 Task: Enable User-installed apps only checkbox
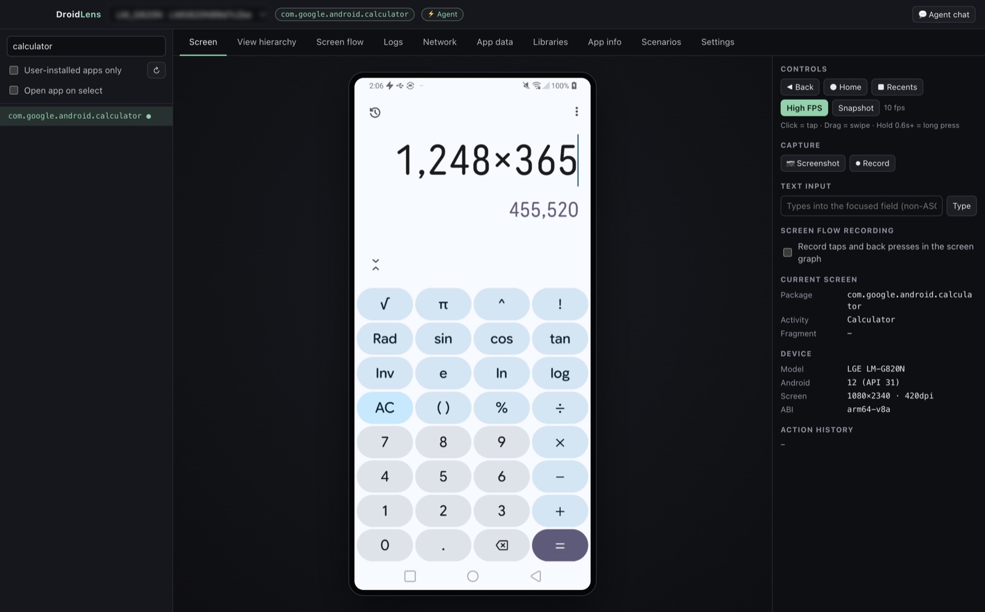click(14, 70)
